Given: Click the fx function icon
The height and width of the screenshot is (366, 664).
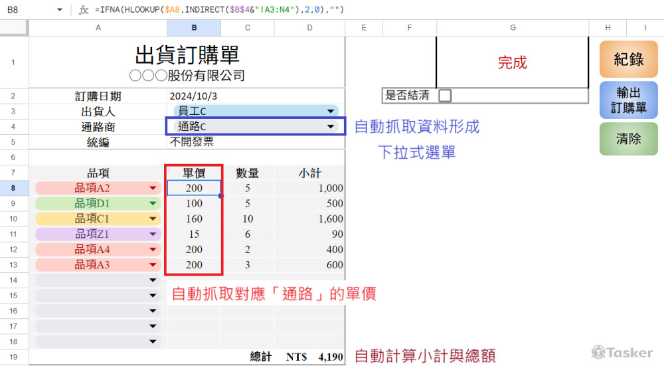Looking at the screenshot, I should point(84,10).
